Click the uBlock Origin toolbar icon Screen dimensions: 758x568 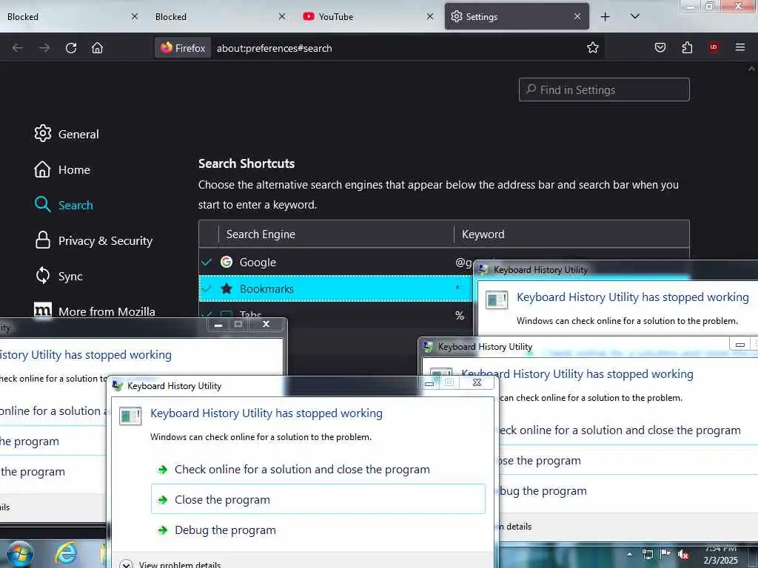tap(714, 47)
